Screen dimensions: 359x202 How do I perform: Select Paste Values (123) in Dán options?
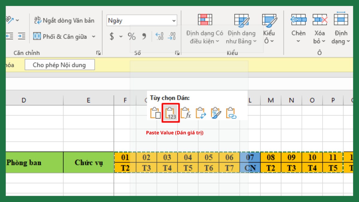click(170, 113)
